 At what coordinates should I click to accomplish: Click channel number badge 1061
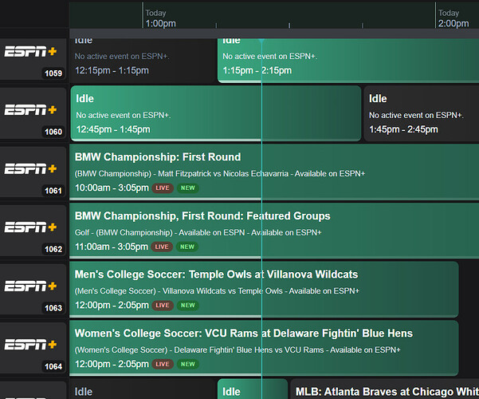click(x=53, y=191)
